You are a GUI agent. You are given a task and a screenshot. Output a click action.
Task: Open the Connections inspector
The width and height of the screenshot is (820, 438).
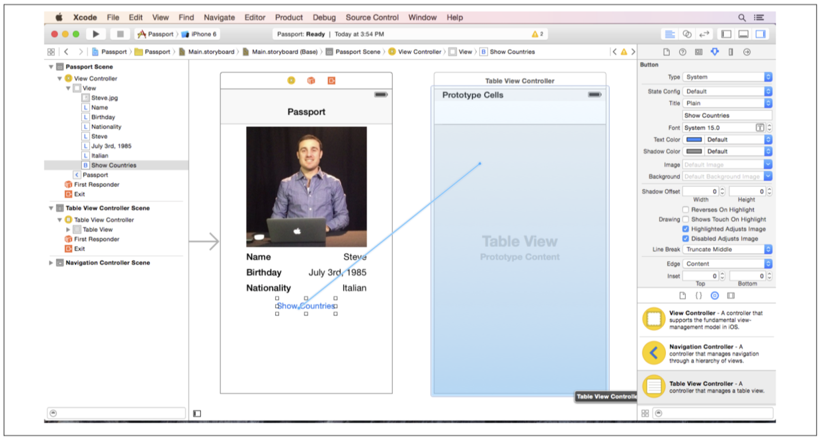(747, 52)
